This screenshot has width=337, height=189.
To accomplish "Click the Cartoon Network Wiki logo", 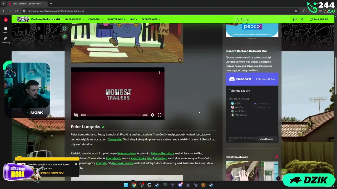I will pyautogui.click(x=23, y=19).
